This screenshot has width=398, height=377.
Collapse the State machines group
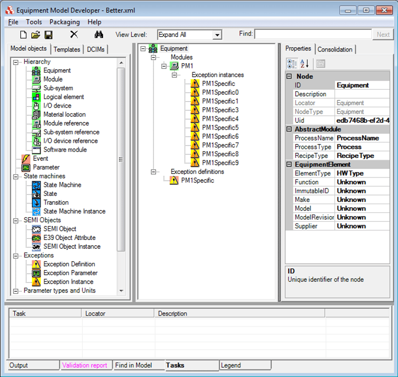15,176
